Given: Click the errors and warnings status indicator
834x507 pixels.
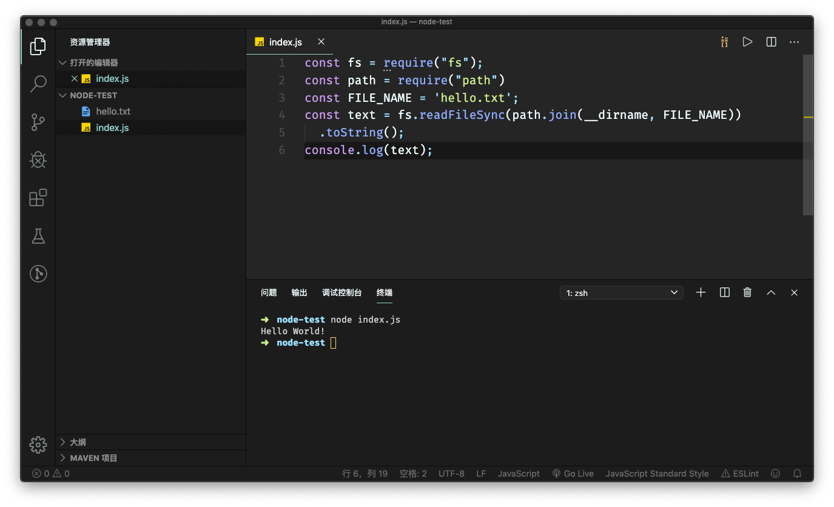Looking at the screenshot, I should 51,474.
